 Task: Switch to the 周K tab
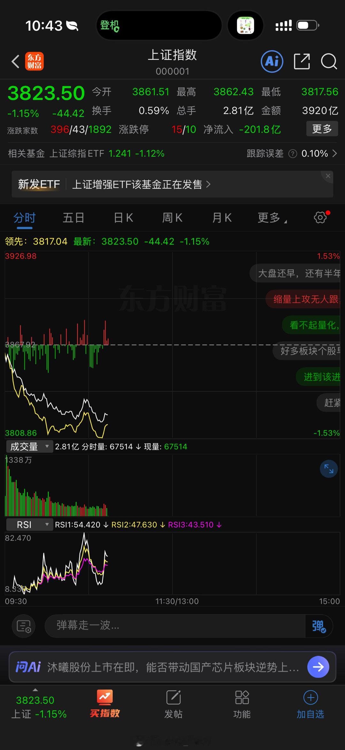click(172, 218)
